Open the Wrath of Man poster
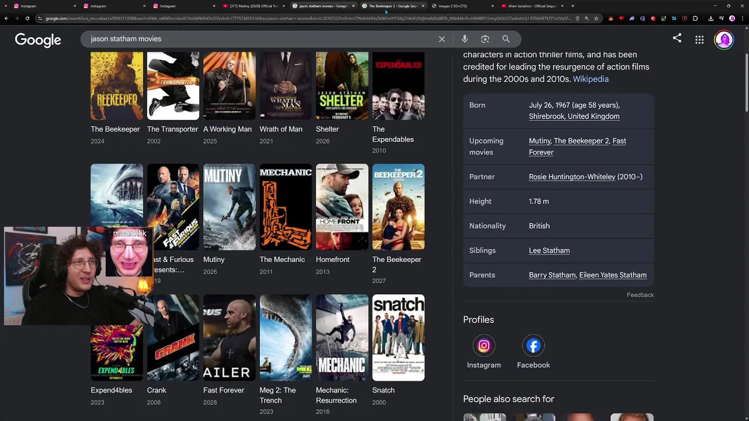This screenshot has width=749, height=421. click(x=286, y=86)
